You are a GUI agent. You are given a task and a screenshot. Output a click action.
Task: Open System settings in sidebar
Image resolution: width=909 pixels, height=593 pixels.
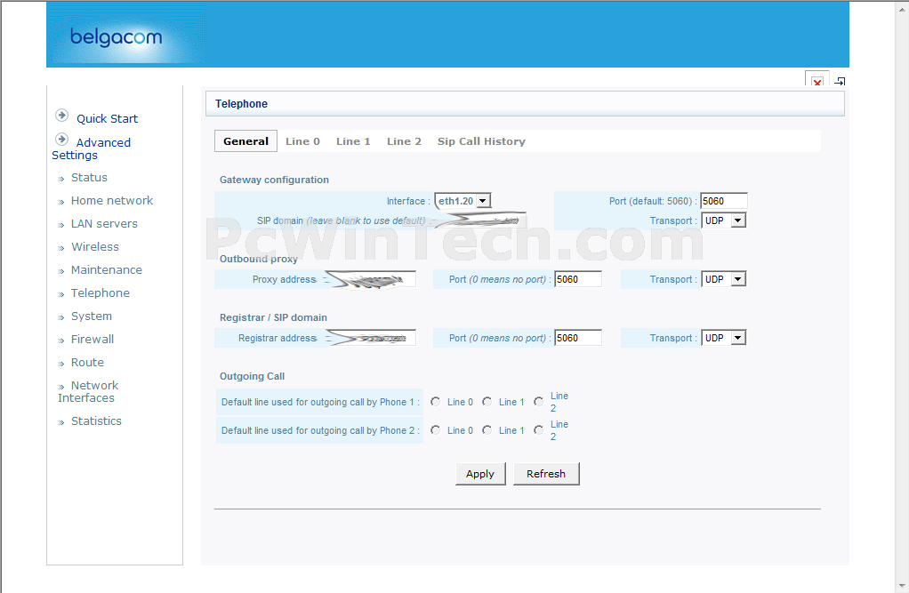click(92, 317)
